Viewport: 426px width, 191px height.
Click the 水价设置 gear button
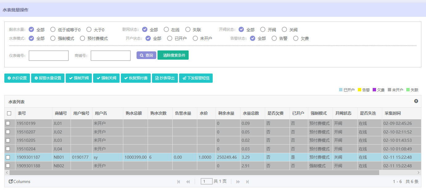[x=17, y=78]
